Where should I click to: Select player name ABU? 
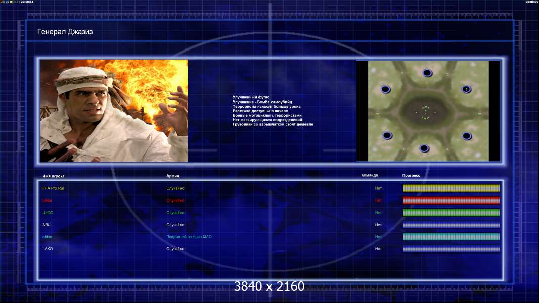47,225
